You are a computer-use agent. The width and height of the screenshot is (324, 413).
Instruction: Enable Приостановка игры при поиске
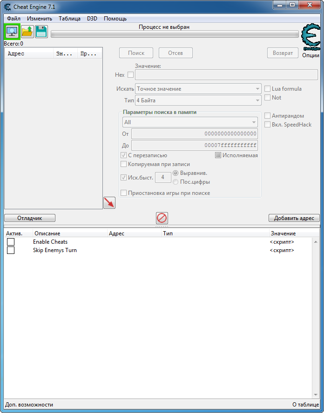[x=123, y=193]
